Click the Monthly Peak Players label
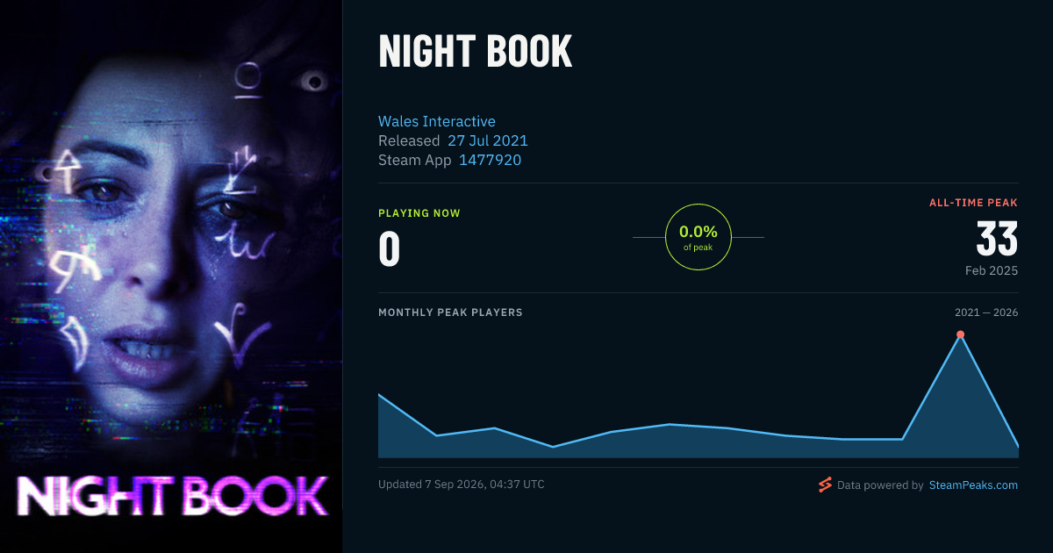 [x=450, y=312]
